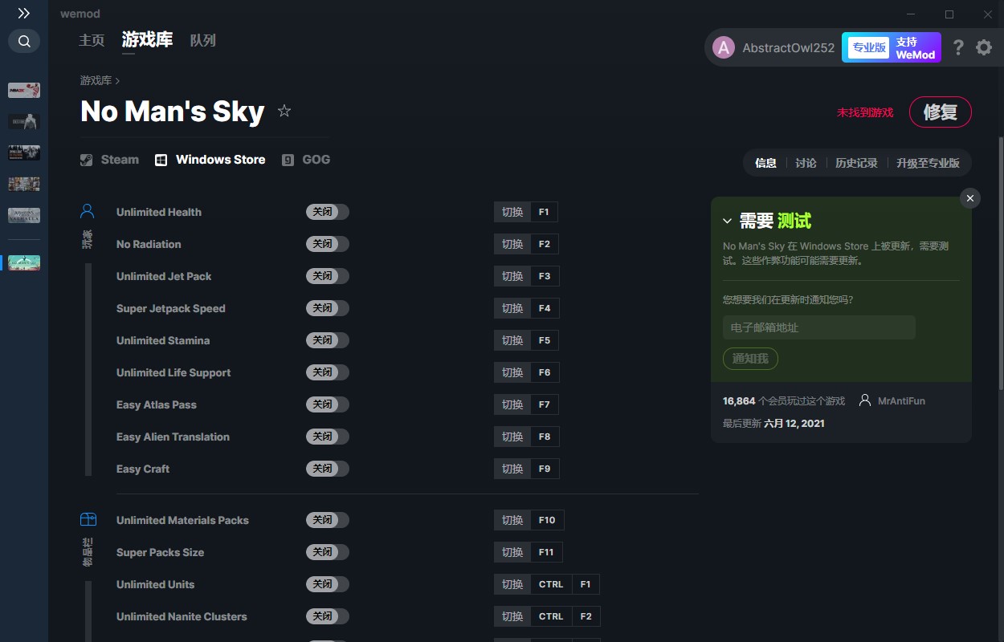Click the 专业版 Pro button
The width and height of the screenshot is (1004, 642).
[x=869, y=47]
